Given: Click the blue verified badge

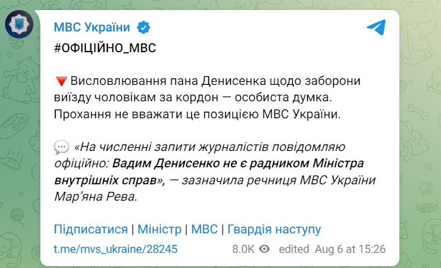Looking at the screenshot, I should click(x=144, y=28).
